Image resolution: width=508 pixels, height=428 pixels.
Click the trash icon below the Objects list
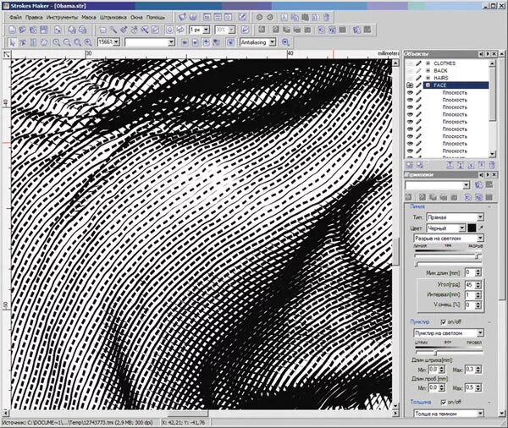coord(492,165)
